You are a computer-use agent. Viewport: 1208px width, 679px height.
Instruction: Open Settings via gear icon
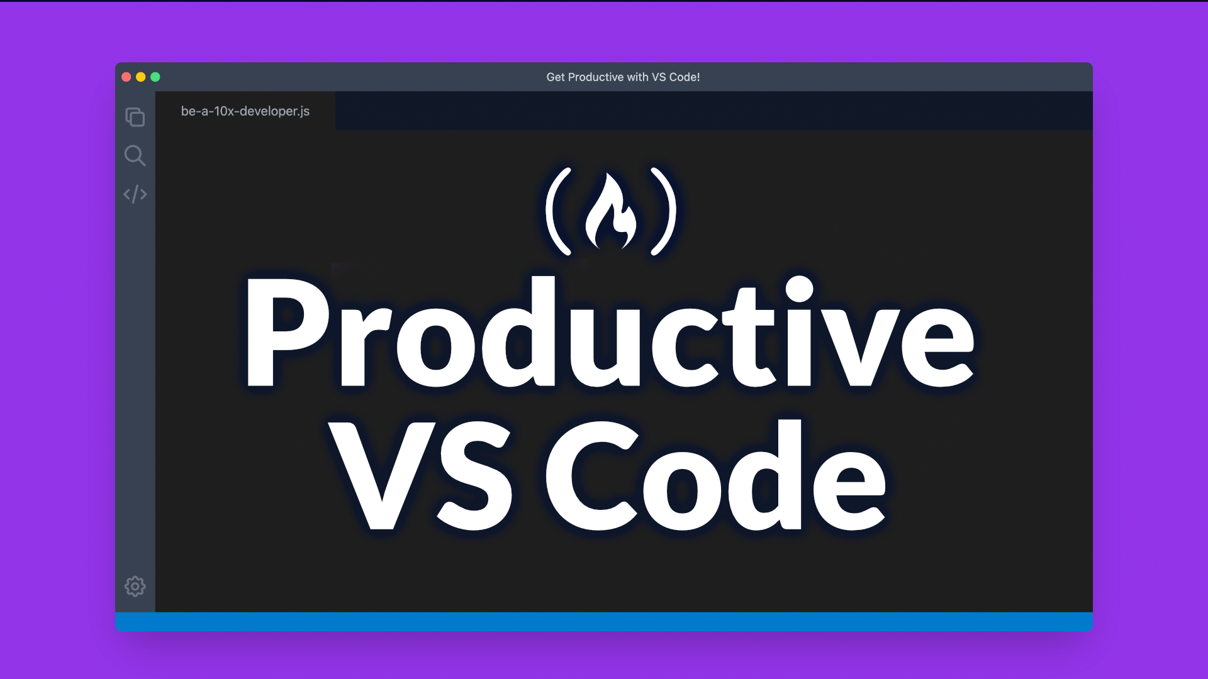135,586
